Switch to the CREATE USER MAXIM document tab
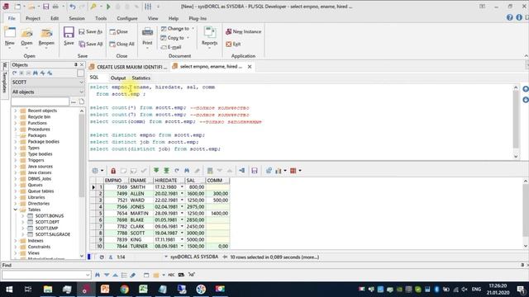The height and width of the screenshot is (297, 529). [128, 67]
